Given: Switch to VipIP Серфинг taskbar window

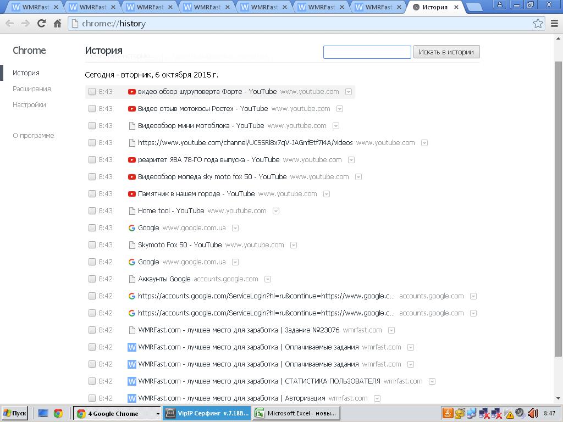Looking at the screenshot, I should [207, 413].
